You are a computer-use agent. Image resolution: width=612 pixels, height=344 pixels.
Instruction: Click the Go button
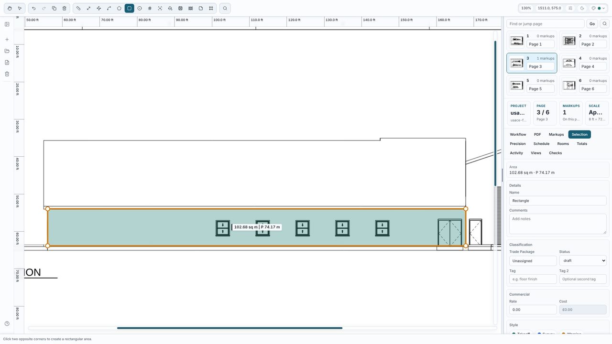click(x=592, y=24)
